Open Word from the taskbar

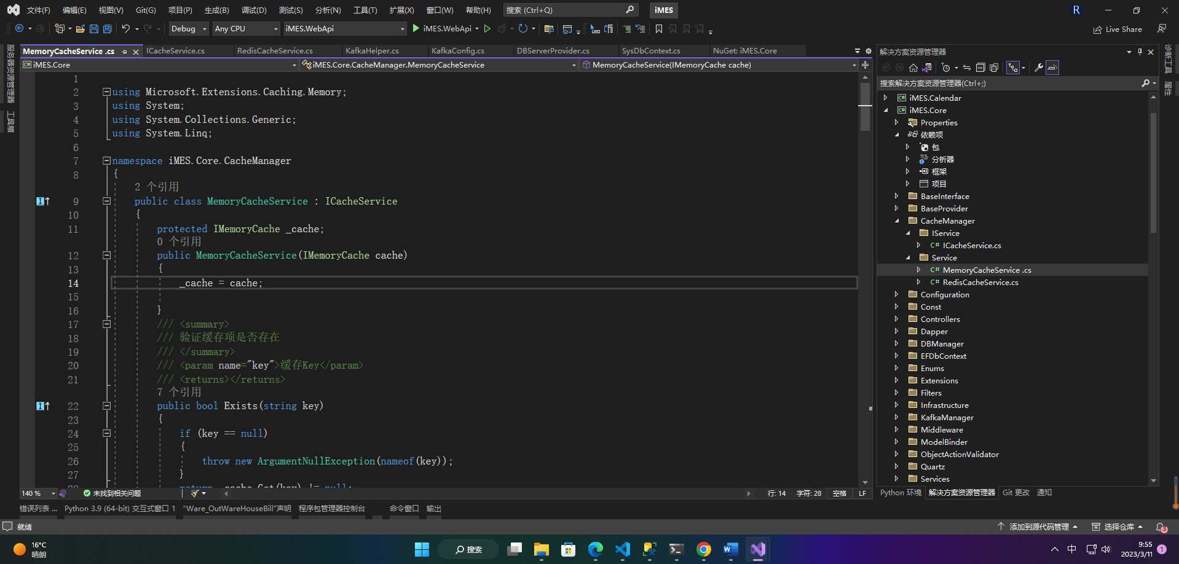(731, 549)
